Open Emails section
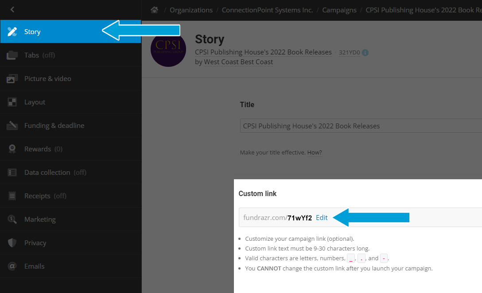This screenshot has height=293, width=482. [x=71, y=266]
